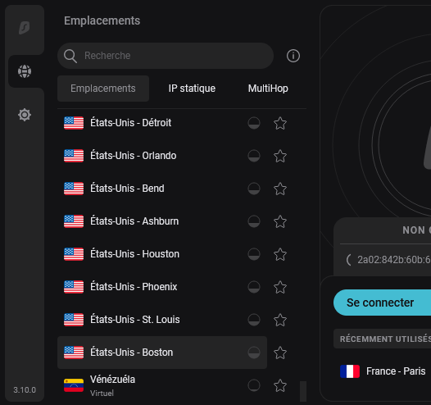This screenshot has width=431, height=405.
Task: Open the globe locations sidebar icon
Action: click(x=25, y=71)
